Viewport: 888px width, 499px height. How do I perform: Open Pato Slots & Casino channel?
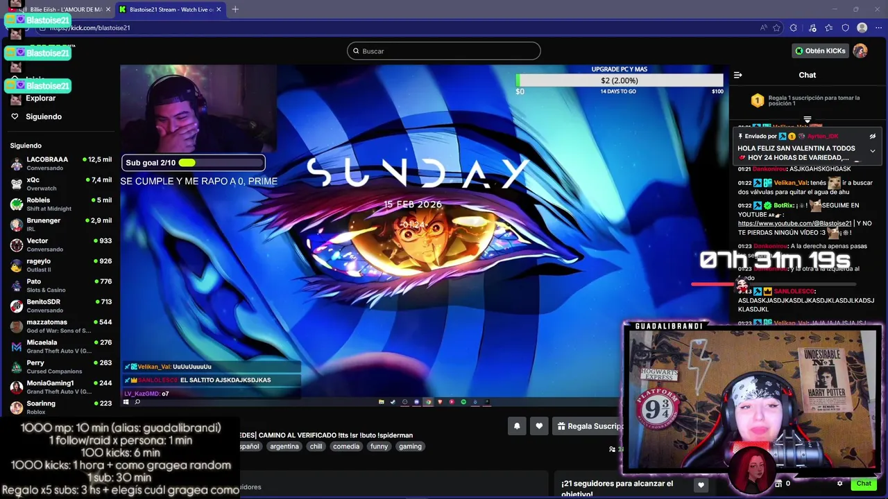(x=61, y=286)
